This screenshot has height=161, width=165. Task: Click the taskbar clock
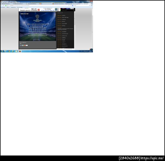(90, 51)
